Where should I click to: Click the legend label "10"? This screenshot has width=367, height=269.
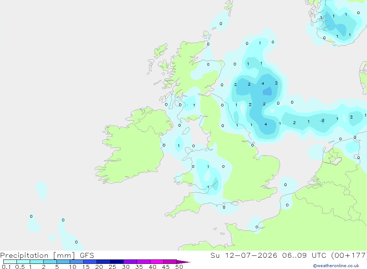click(73, 267)
